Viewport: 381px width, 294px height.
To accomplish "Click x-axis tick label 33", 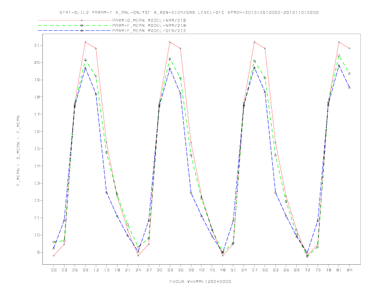I will tap(170, 270).
